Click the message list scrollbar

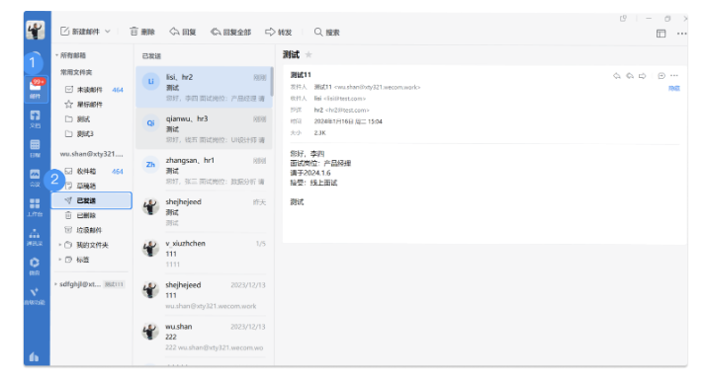click(272, 81)
